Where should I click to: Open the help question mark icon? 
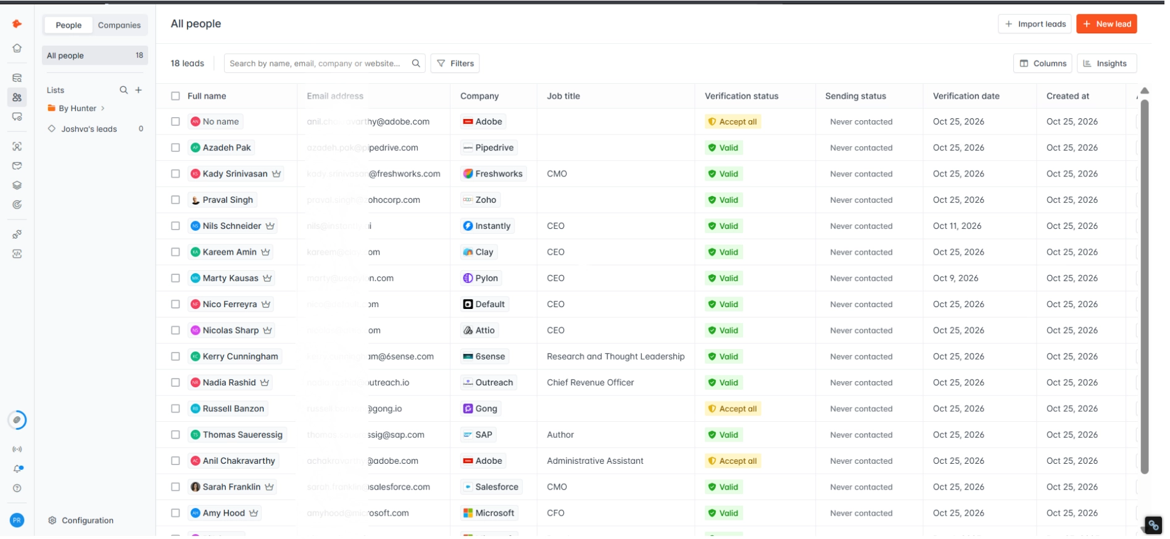tap(17, 488)
